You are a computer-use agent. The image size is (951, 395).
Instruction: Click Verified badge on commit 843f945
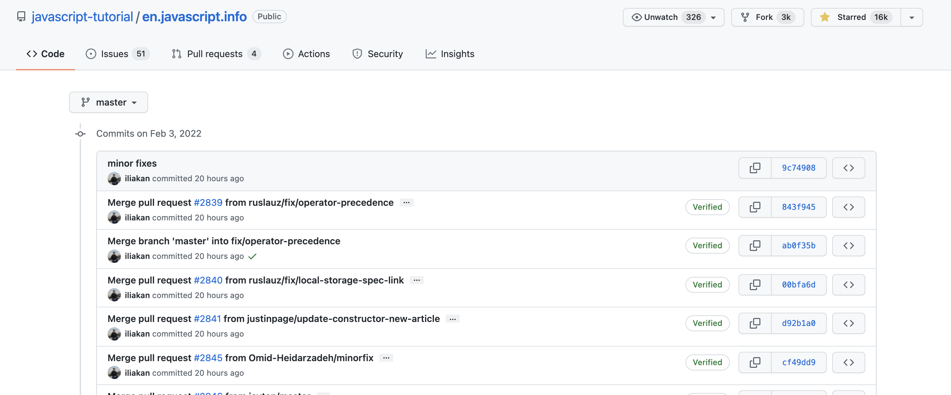pyautogui.click(x=707, y=207)
